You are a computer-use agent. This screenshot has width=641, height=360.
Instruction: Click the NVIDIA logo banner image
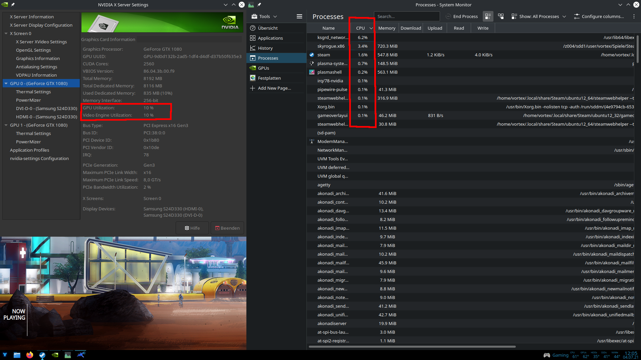[162, 22]
